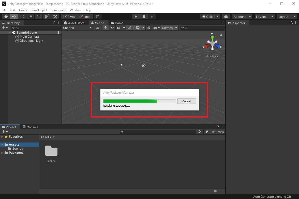Open the scene effects dropdown arrow
Viewport: 299px width, 199px height.
click(124, 28)
